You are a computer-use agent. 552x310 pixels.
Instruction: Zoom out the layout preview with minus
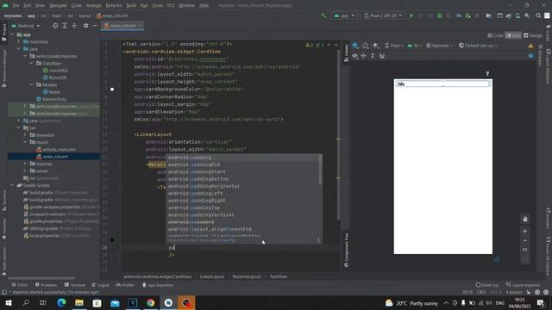(x=525, y=241)
